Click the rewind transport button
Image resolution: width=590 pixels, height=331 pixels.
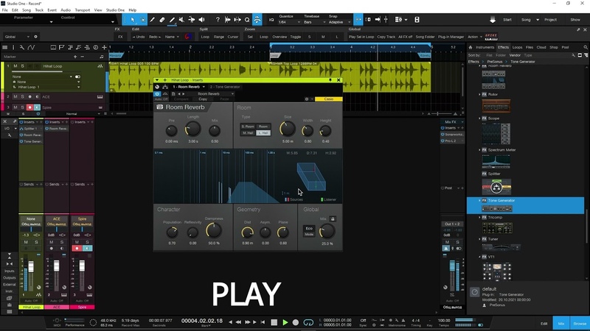238,322
